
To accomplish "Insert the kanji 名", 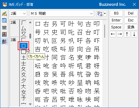I will click(x=71, y=58).
